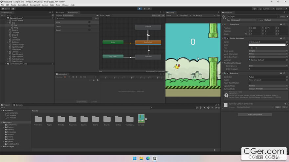This screenshot has height=162, width=289.
Task: Open the Layers dropdown in the toolbar
Action: point(268,9)
